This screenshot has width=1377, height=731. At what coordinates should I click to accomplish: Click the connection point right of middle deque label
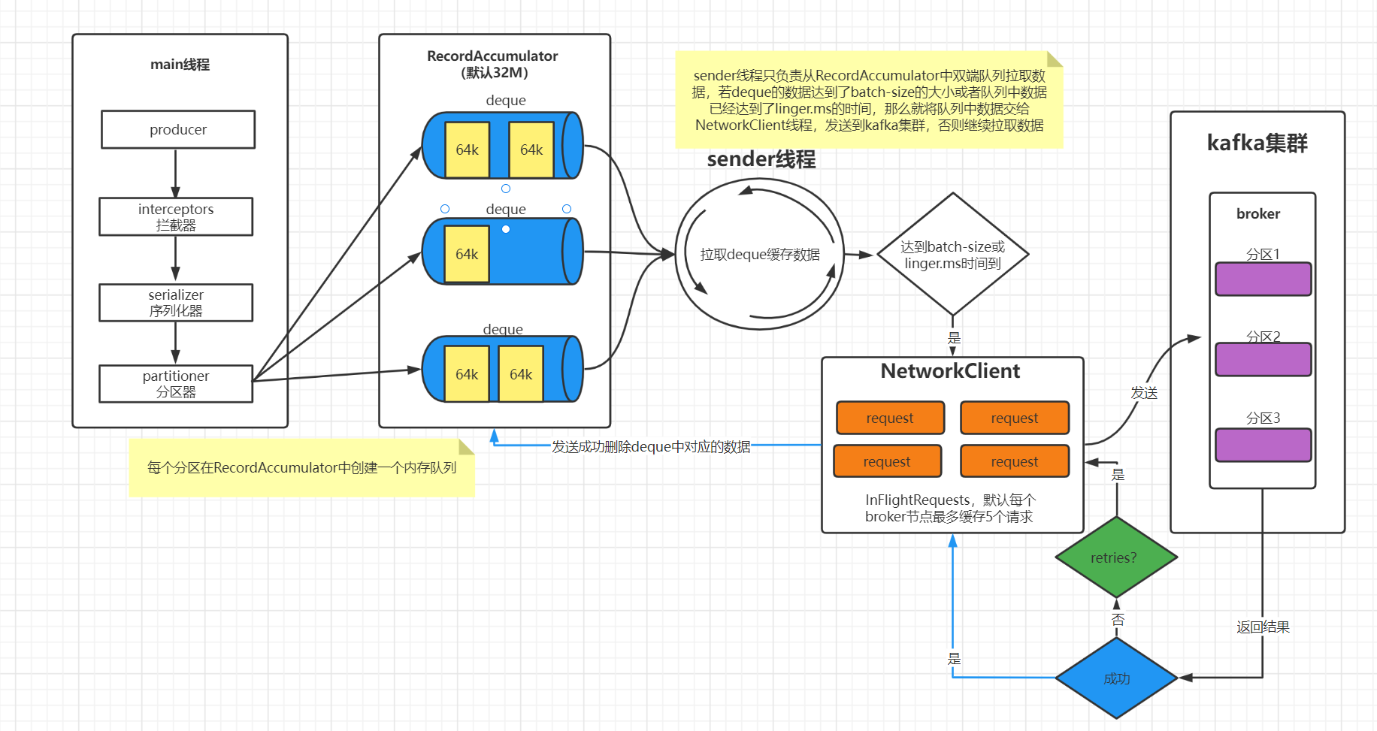567,209
